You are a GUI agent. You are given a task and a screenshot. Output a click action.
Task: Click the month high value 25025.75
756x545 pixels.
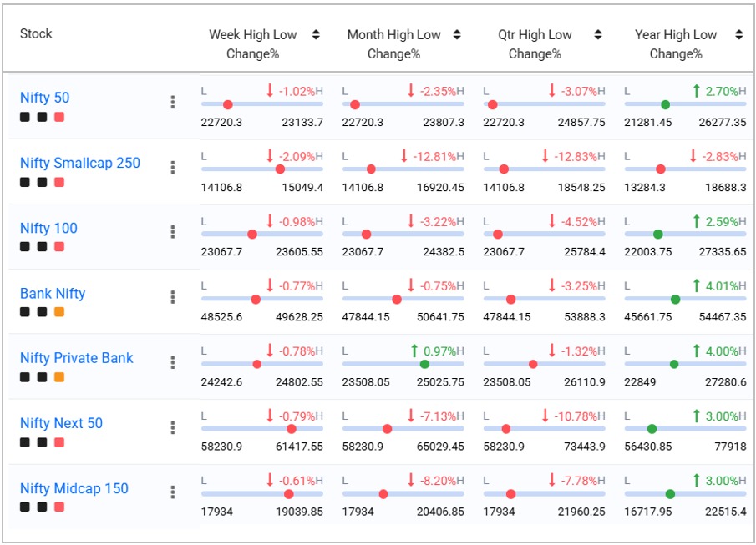(440, 382)
